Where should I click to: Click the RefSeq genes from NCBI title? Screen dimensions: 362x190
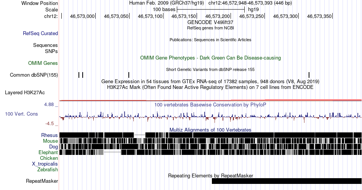tap(210, 28)
